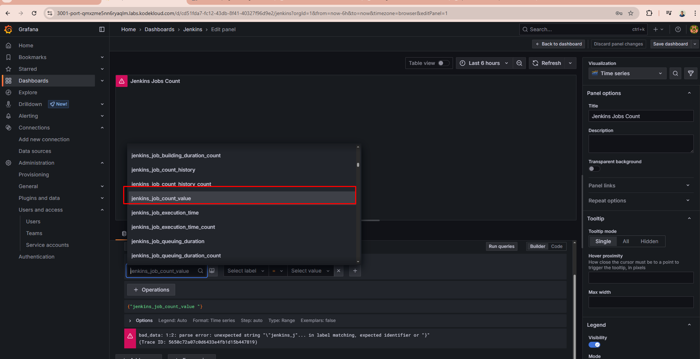
Task: Open the Save dashboard dropdown arrow
Action: tap(695, 44)
